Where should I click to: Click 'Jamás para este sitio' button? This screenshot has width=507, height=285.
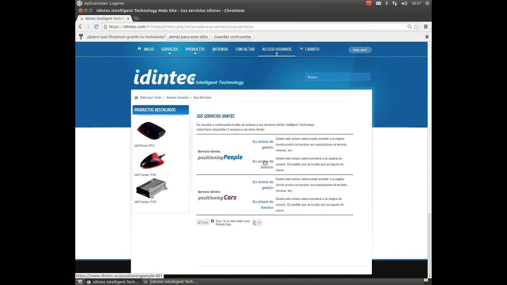(x=188, y=36)
